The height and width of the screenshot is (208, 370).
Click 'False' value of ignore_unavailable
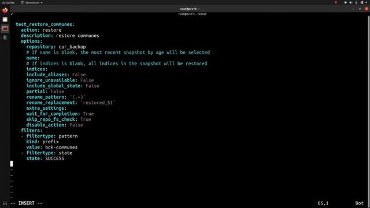pos(87,80)
